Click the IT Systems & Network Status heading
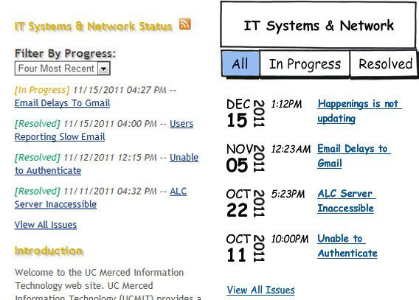This screenshot has height=300, width=419. click(x=93, y=26)
